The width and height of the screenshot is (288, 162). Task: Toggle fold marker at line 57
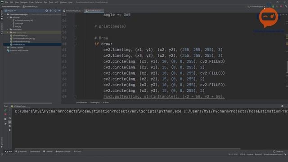pos(75,26)
